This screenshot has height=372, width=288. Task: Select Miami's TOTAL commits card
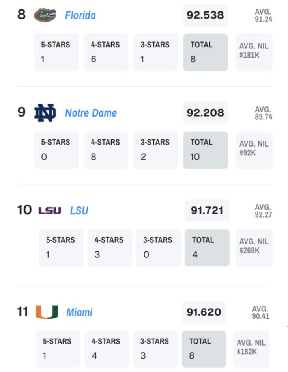coord(204,349)
